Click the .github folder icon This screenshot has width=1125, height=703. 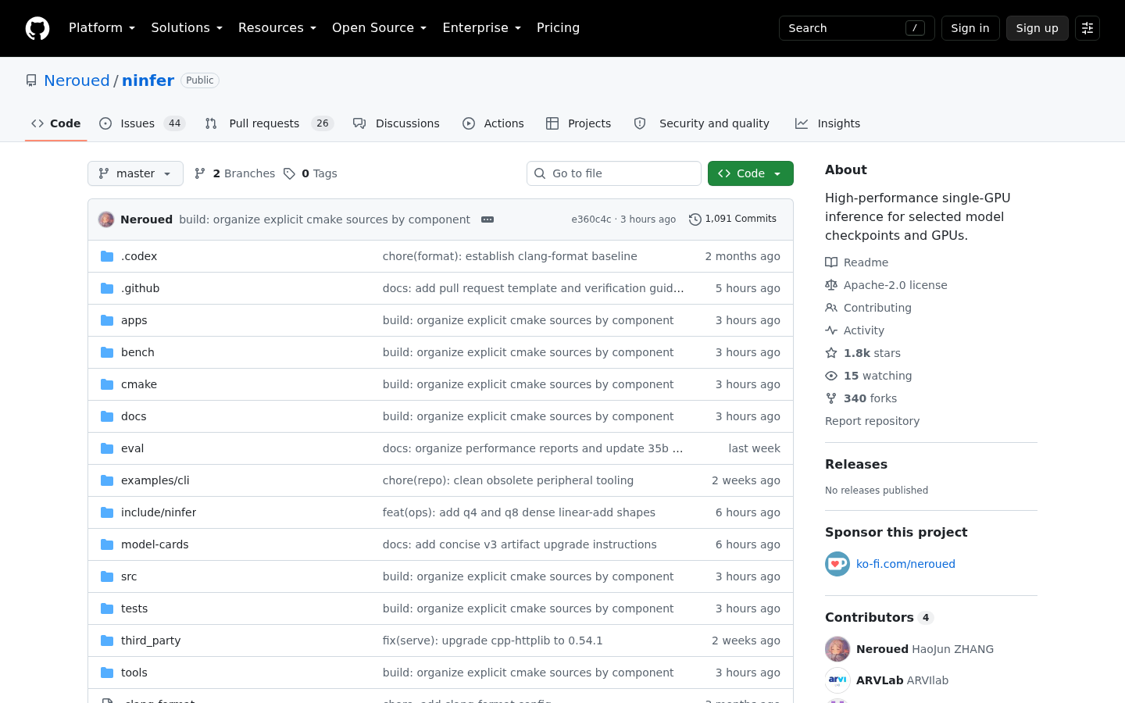point(107,288)
